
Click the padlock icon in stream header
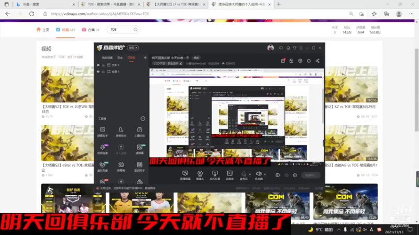point(291,61)
